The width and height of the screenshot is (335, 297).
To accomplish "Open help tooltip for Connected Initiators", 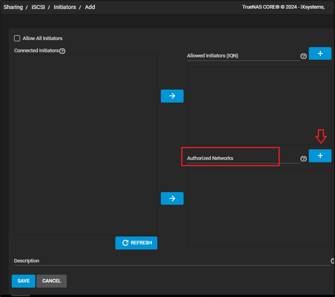I will [x=62, y=51].
